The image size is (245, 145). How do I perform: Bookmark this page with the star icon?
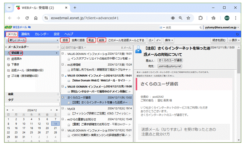[x=188, y=18]
